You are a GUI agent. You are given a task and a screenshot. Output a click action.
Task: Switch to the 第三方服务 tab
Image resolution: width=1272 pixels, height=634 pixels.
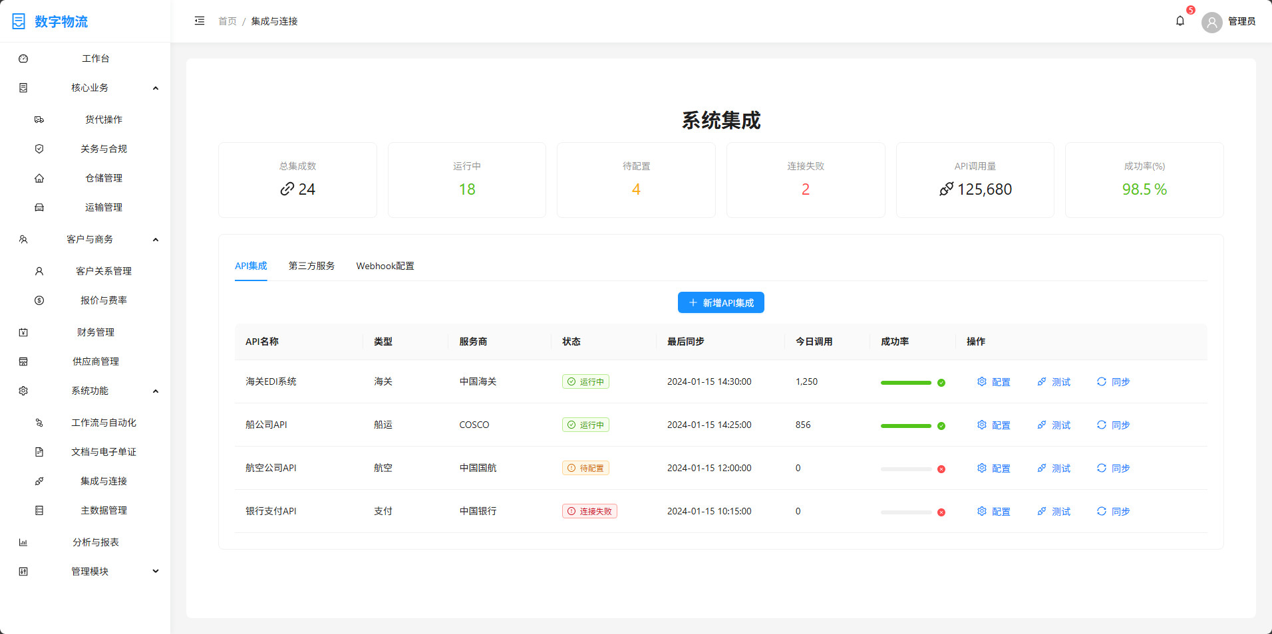click(x=311, y=265)
